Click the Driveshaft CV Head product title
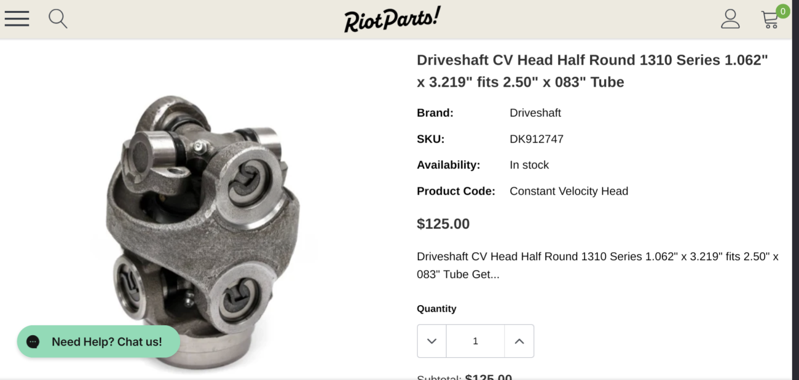Screen dimensions: 799x380 point(592,71)
